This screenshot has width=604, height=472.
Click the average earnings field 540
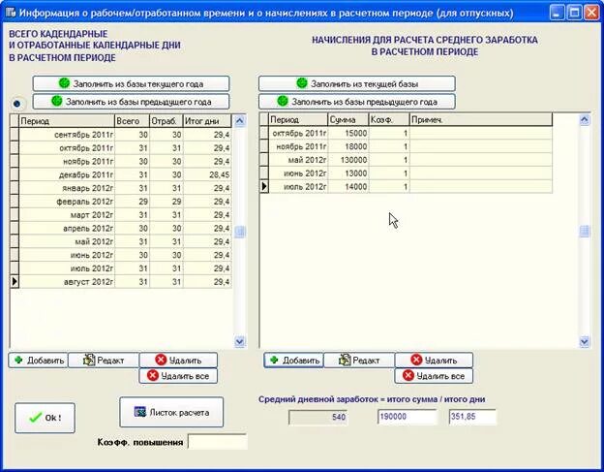[318, 418]
